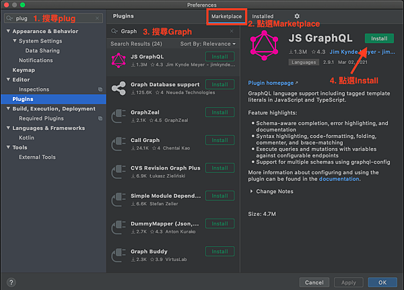The width and height of the screenshot is (404, 290).
Task: Click the large JS GraphQL logo
Action: 264,46
